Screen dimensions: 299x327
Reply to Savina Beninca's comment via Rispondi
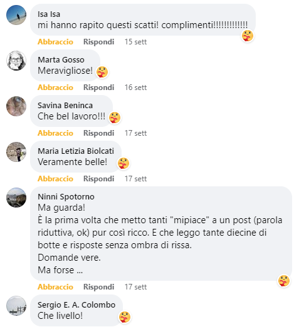[98, 133]
